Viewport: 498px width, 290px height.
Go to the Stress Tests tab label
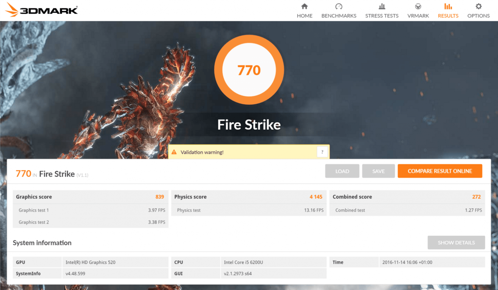point(382,16)
